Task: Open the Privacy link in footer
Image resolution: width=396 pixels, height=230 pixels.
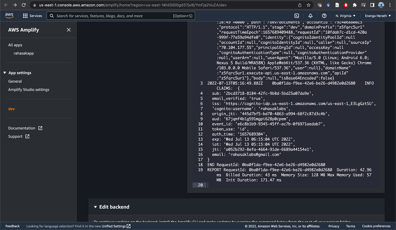Action: point(334,226)
